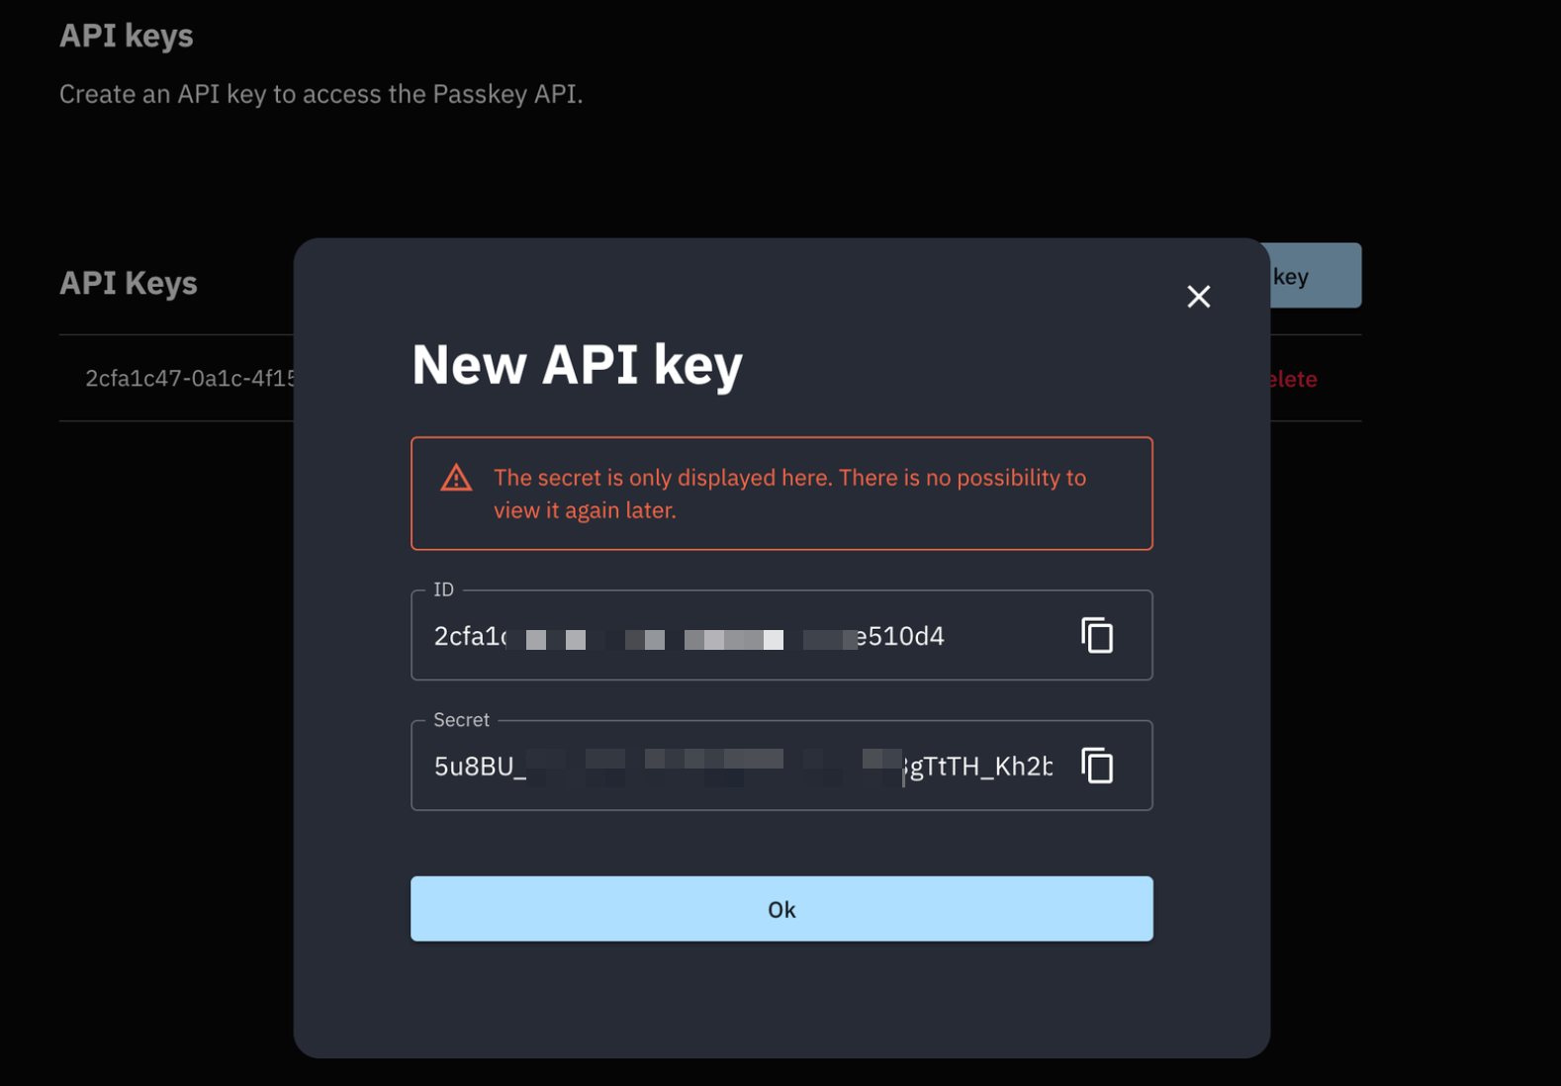Click the API Keys section heading
The height and width of the screenshot is (1086, 1561).
click(129, 283)
